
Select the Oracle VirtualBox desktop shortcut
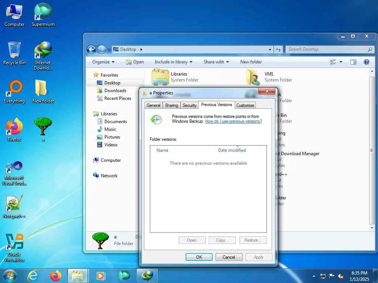coord(14,248)
